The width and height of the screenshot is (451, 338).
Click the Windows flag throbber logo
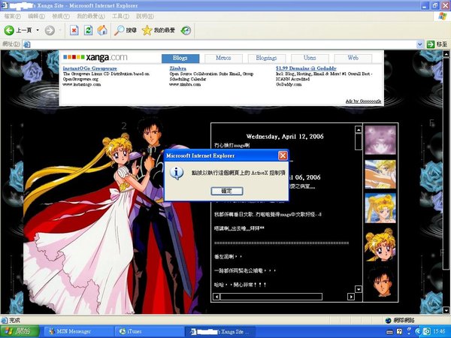click(443, 16)
